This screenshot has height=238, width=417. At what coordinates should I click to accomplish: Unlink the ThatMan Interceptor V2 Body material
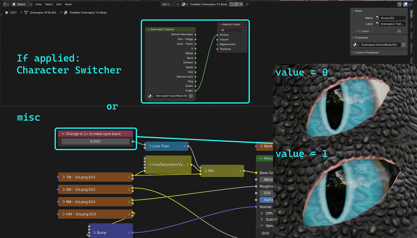241,4
